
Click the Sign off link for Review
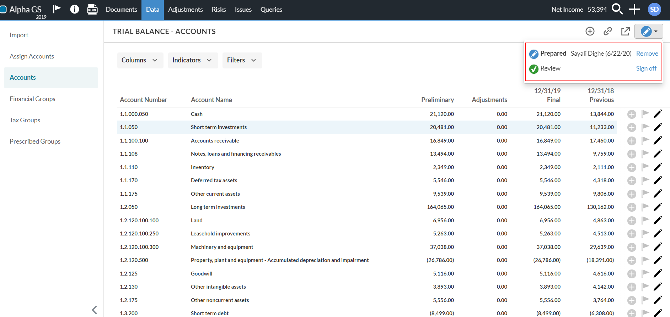(646, 68)
